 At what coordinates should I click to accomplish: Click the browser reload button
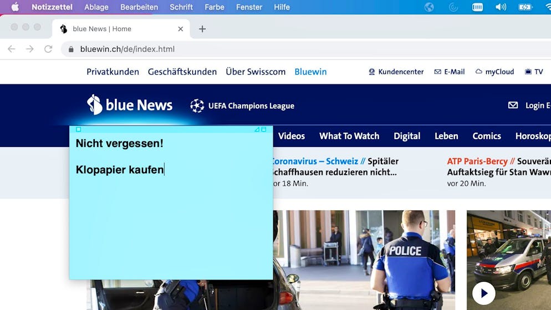[x=48, y=49]
